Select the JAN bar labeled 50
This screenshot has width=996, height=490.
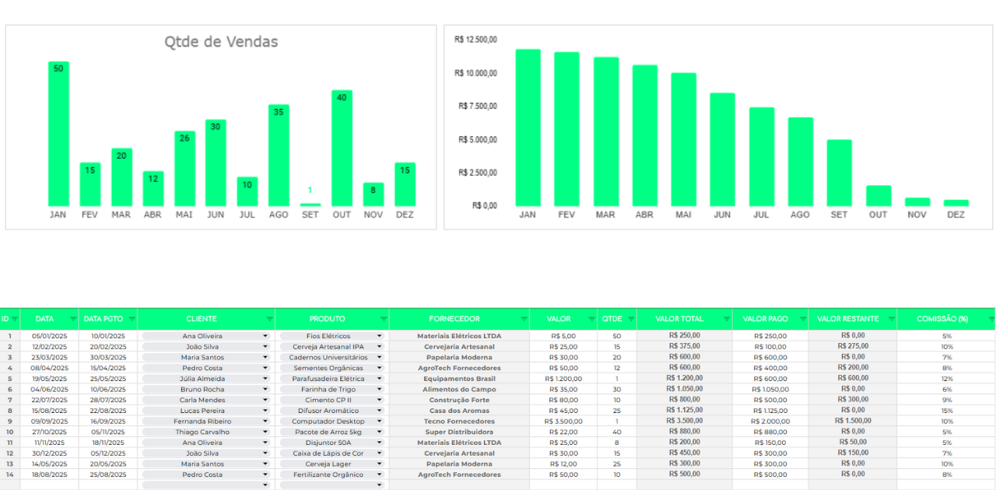tap(58, 134)
